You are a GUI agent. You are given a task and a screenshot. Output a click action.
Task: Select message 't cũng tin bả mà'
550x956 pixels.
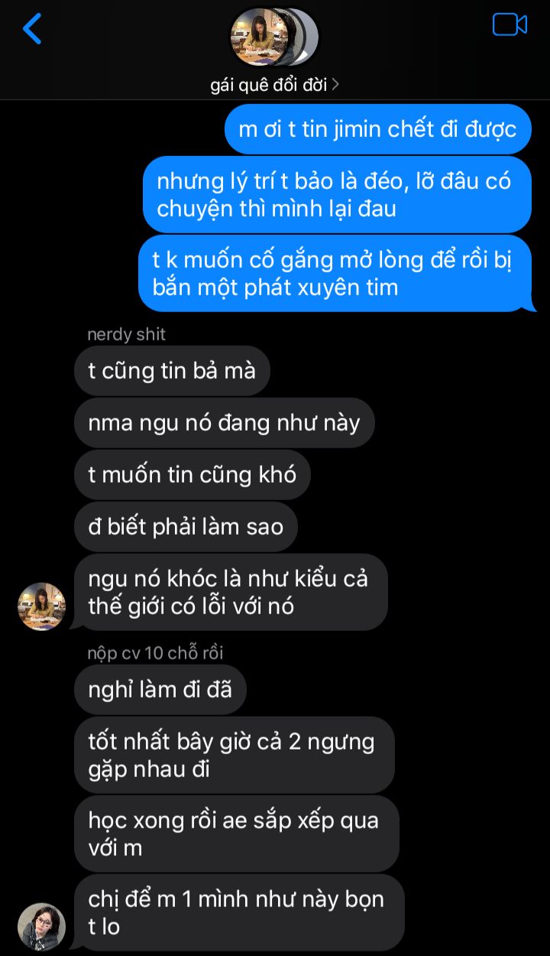point(172,371)
